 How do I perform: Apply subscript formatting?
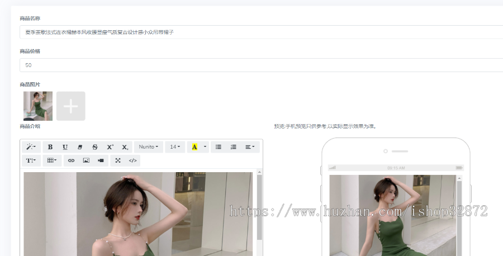[125, 147]
